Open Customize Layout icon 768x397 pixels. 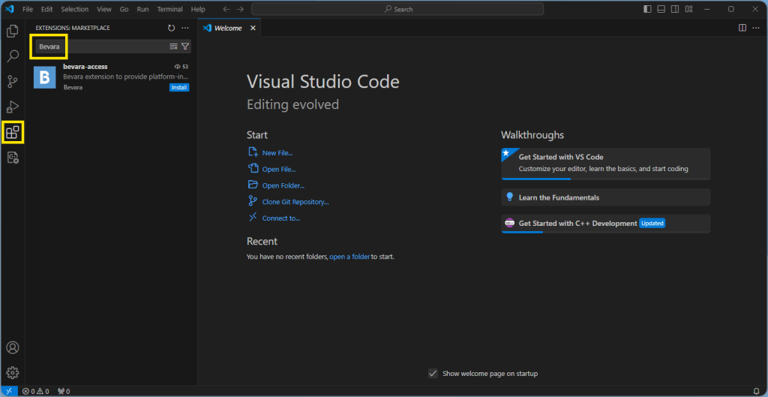pos(688,9)
